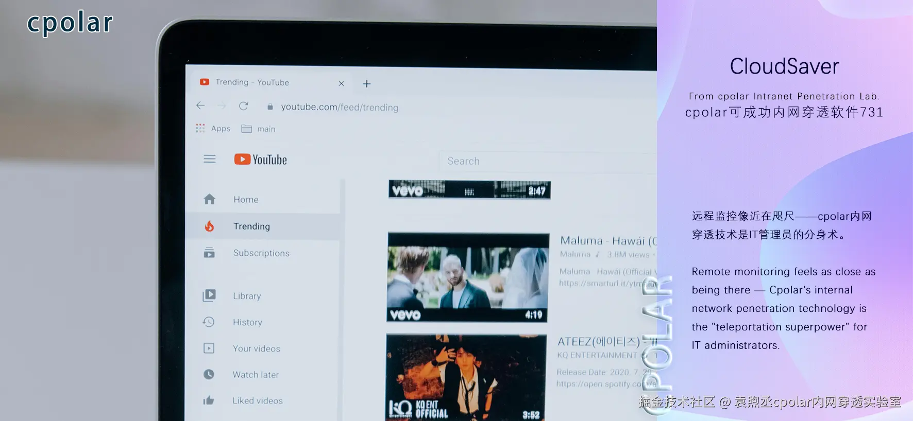
Task: Open the main bookmarks folder
Action: pyautogui.click(x=259, y=129)
